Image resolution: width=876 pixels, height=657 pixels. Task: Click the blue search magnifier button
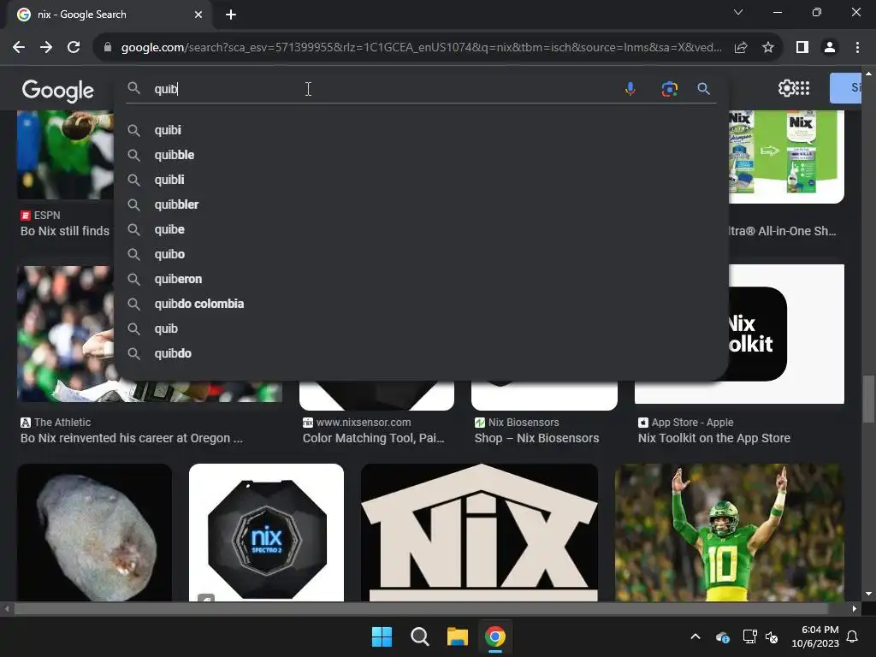(x=703, y=89)
